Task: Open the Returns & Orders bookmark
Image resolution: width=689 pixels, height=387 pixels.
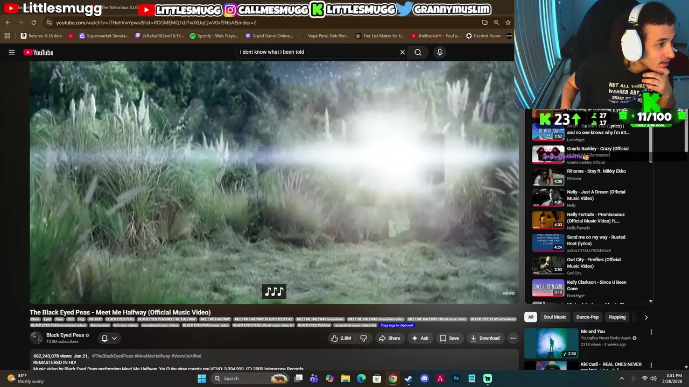Action: tap(41, 36)
